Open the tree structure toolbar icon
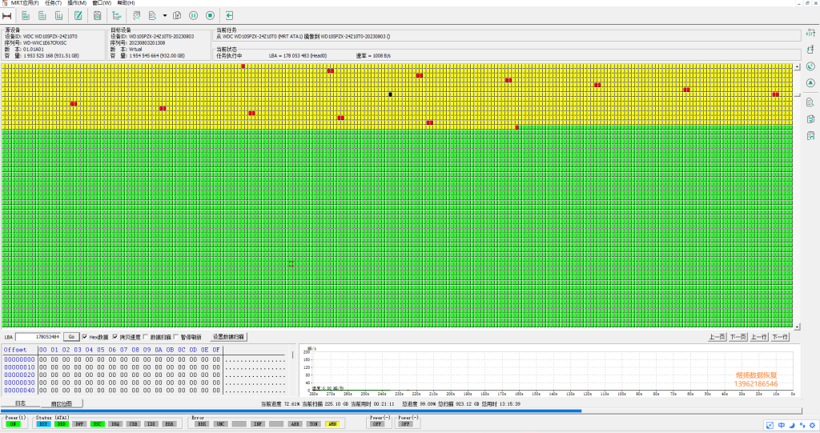 [x=117, y=16]
